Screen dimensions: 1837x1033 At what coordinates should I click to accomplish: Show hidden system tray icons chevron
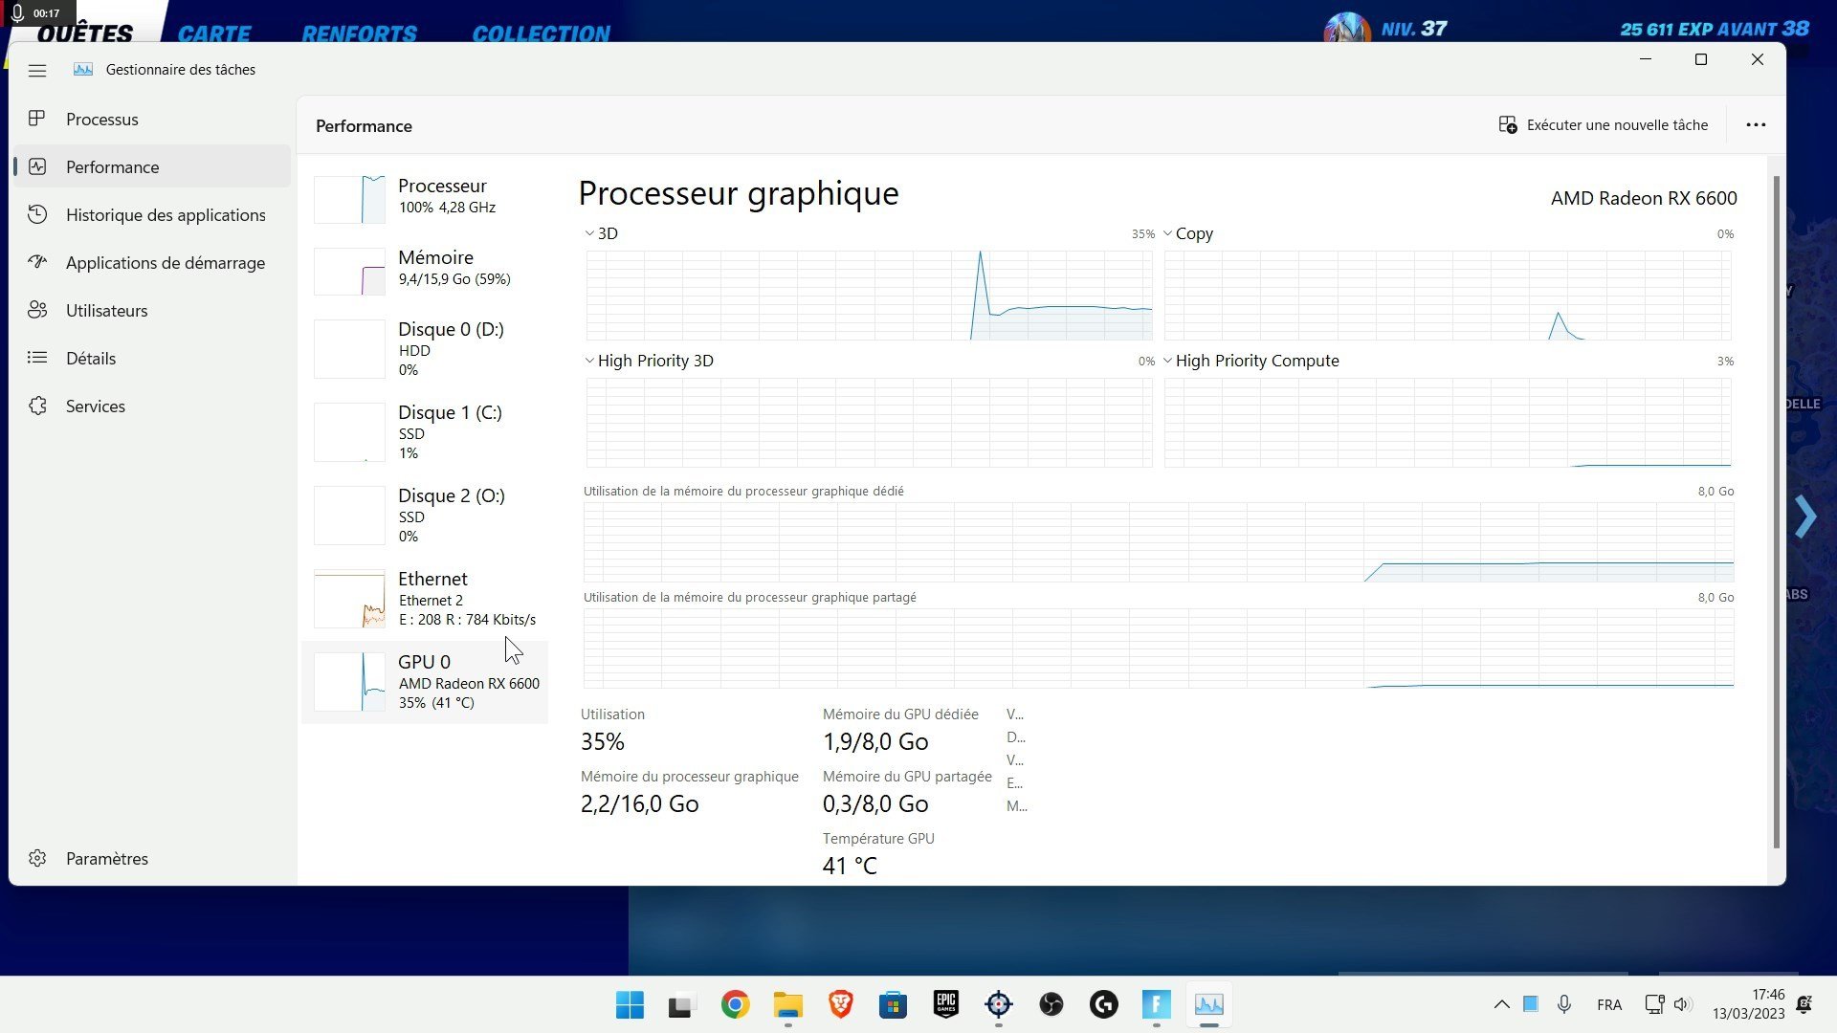pos(1501,1004)
